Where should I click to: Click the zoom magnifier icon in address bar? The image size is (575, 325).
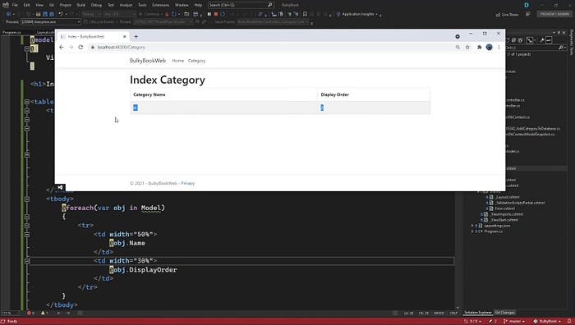pos(458,48)
